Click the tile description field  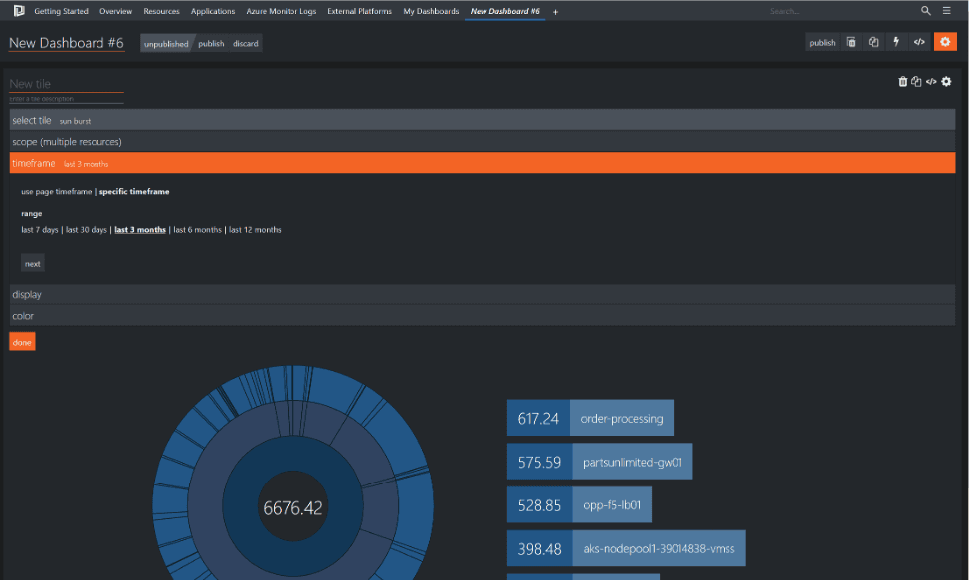tap(66, 98)
